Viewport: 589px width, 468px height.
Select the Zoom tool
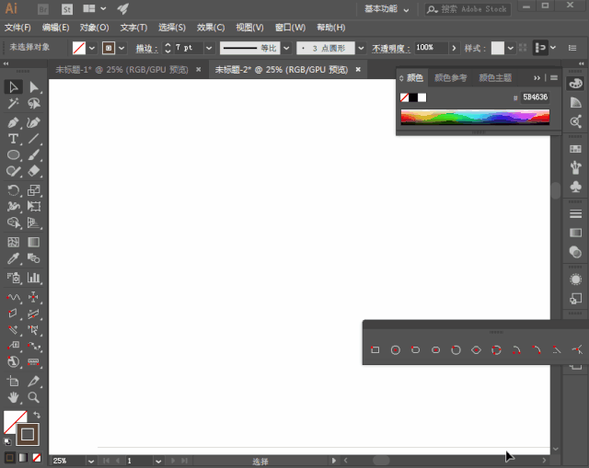point(34,397)
